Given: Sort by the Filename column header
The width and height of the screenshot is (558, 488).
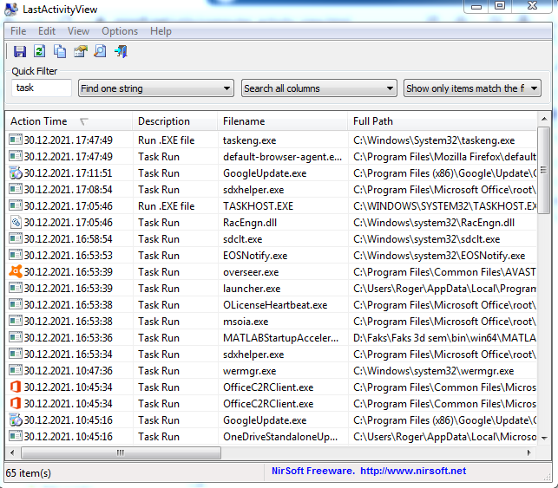Looking at the screenshot, I should click(244, 121).
